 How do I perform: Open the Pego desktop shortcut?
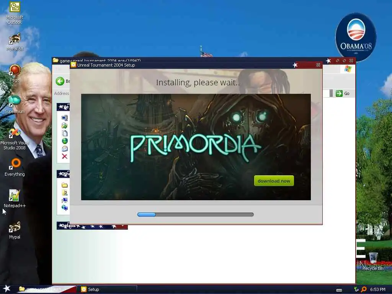pos(15,73)
